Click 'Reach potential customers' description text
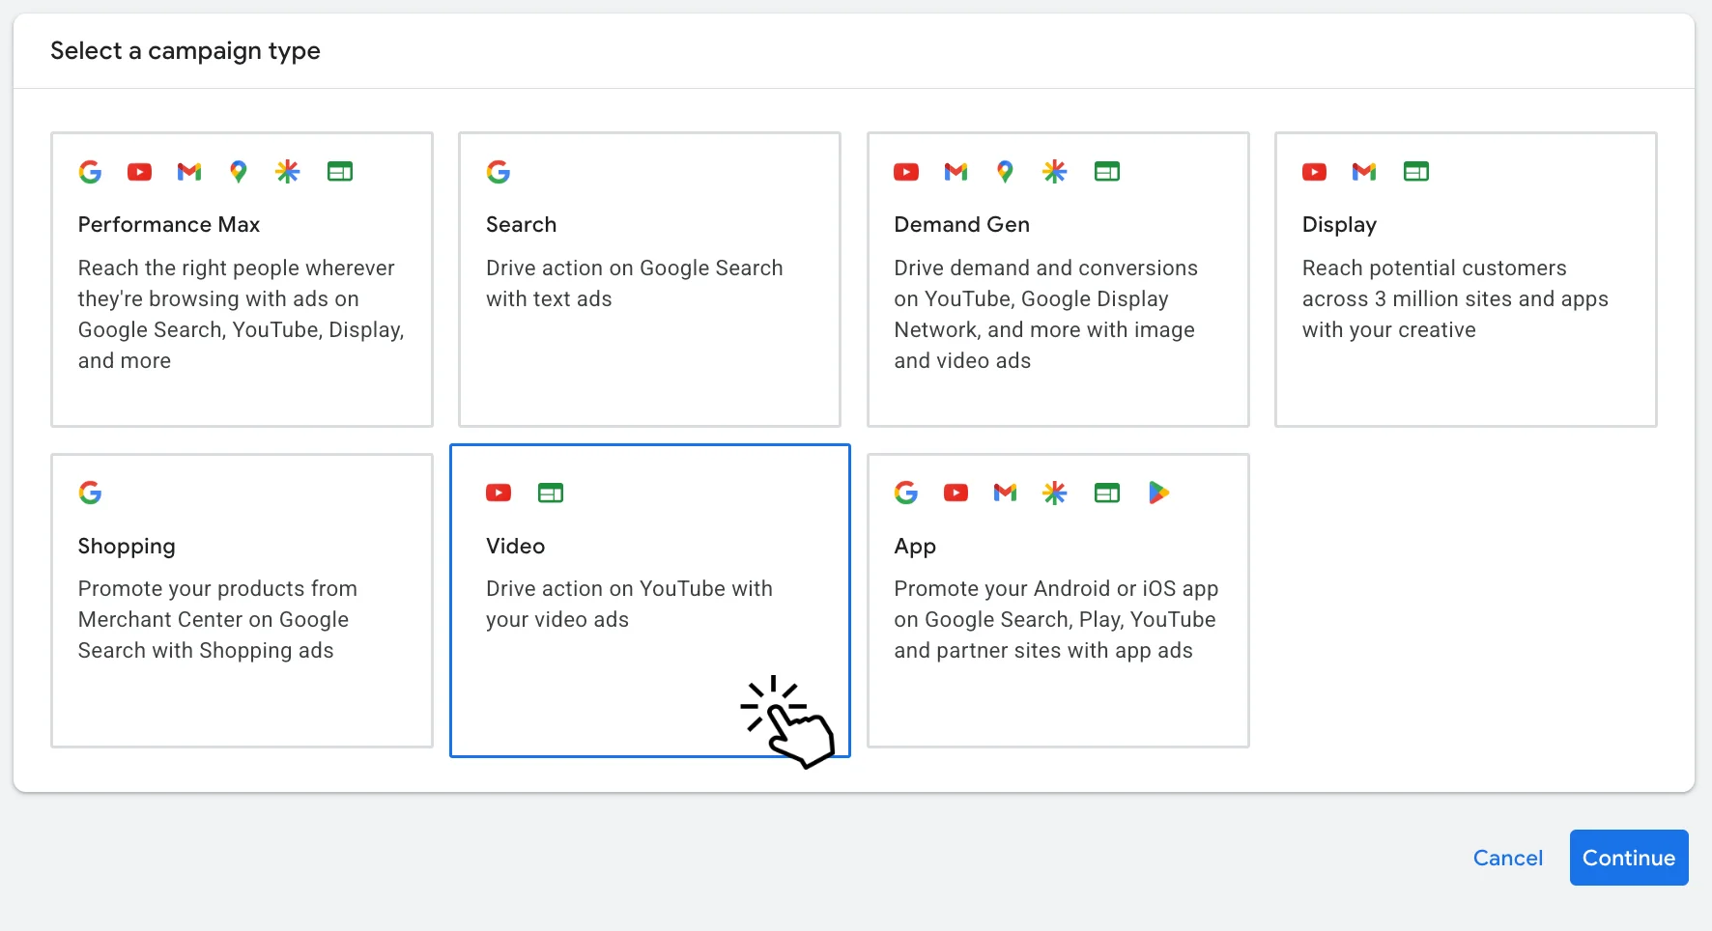Image resolution: width=1712 pixels, height=931 pixels. coord(1435,268)
